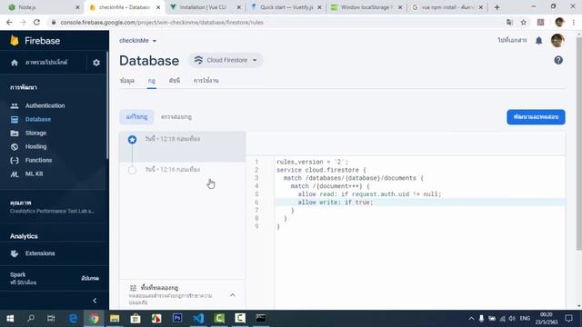
Task: Open File Explorer from taskbar
Action: click(115, 319)
